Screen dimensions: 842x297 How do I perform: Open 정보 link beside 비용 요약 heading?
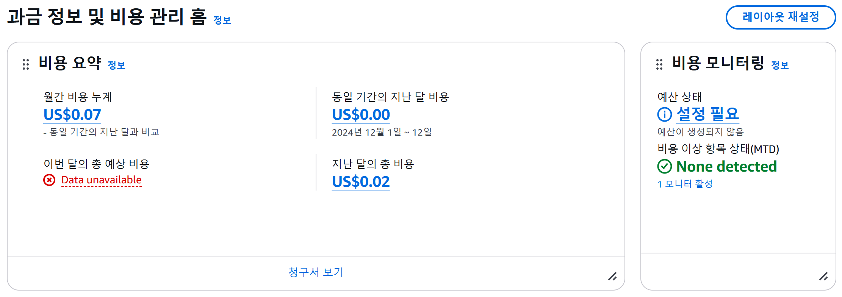coord(116,65)
